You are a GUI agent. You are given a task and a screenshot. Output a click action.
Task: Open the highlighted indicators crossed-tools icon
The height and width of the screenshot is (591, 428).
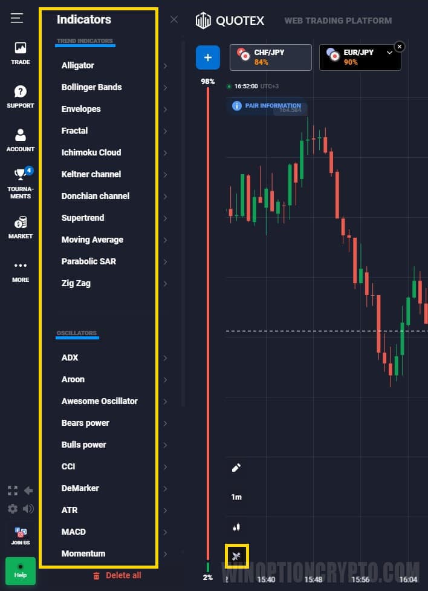coord(236,557)
